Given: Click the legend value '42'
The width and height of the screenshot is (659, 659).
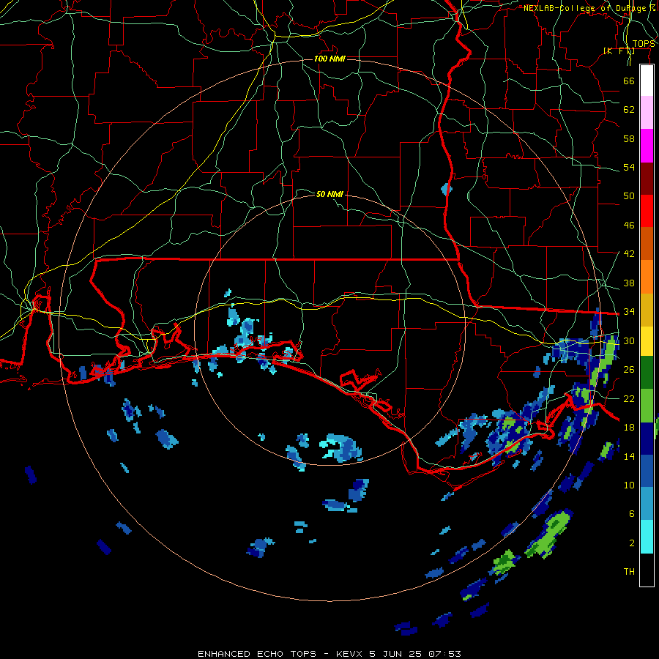Looking at the screenshot, I should pos(629,253).
